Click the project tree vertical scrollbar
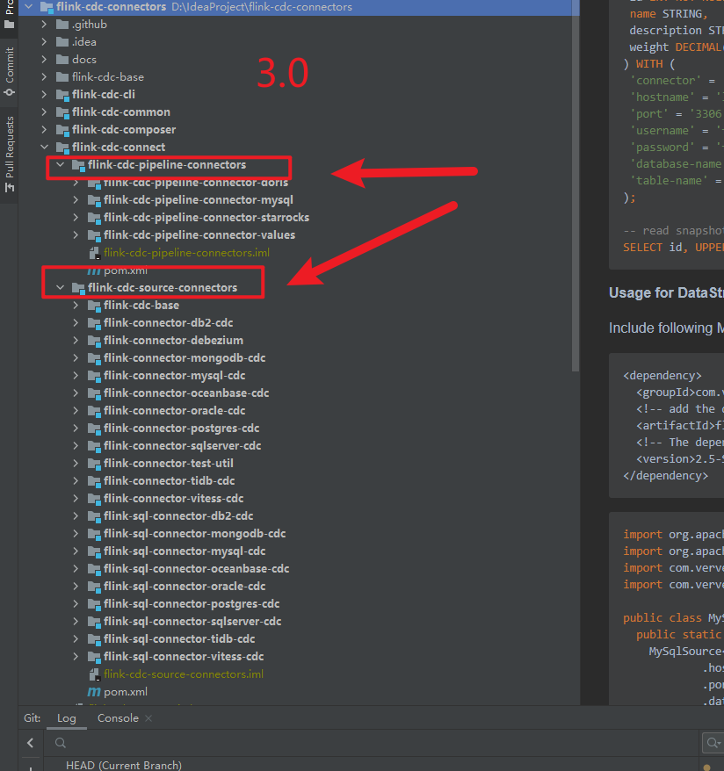724x771 pixels. pos(576,187)
